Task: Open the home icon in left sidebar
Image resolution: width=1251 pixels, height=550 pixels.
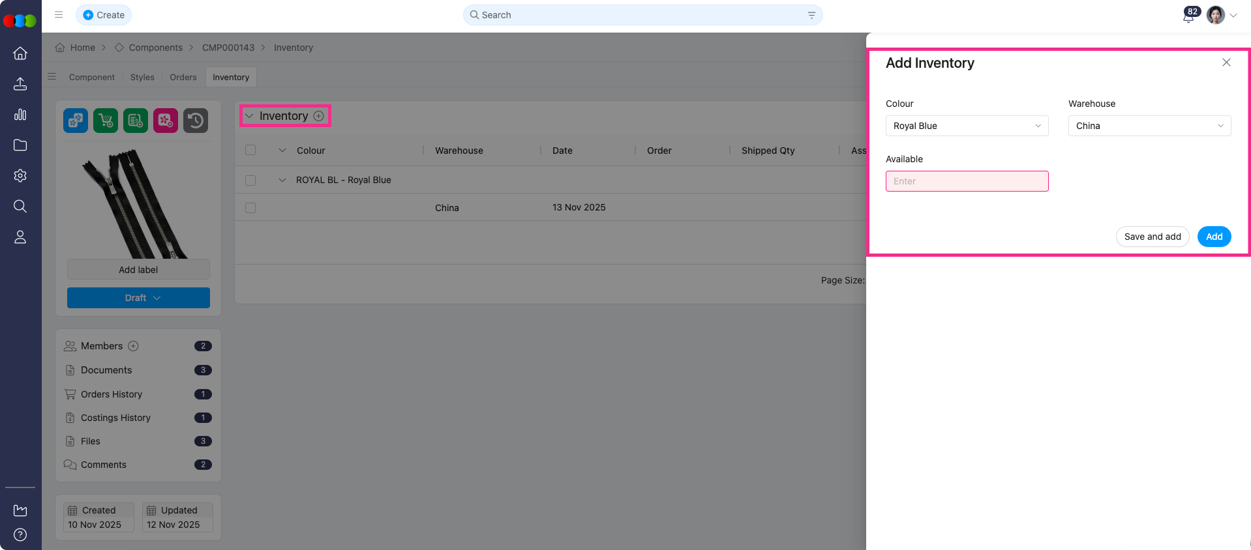Action: (20, 53)
